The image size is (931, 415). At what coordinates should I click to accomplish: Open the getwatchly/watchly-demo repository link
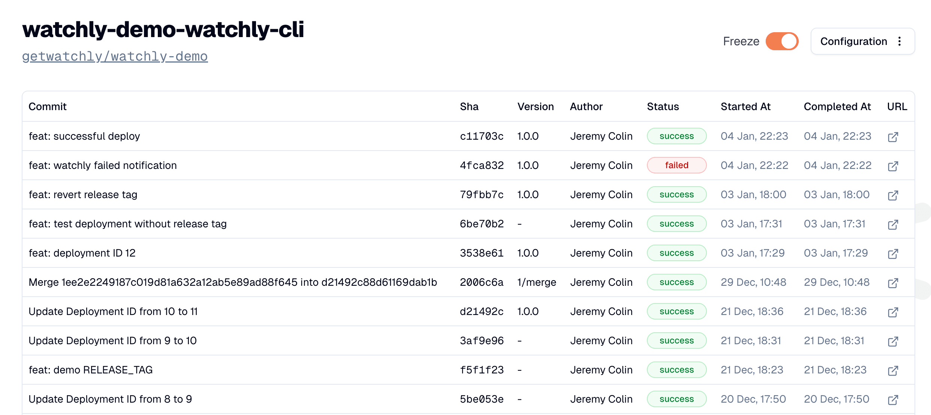(115, 56)
